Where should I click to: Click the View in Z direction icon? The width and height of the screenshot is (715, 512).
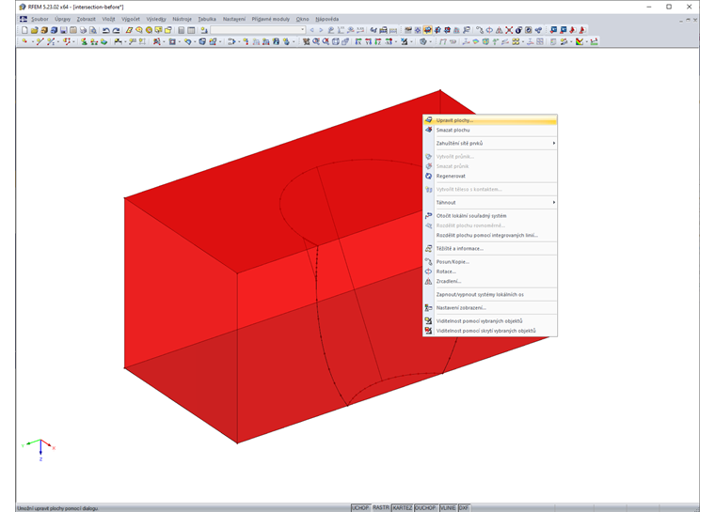(x=378, y=41)
